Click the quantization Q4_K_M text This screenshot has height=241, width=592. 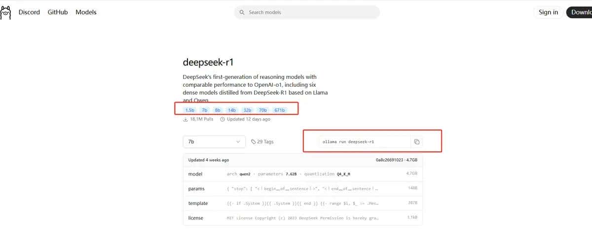coord(327,174)
